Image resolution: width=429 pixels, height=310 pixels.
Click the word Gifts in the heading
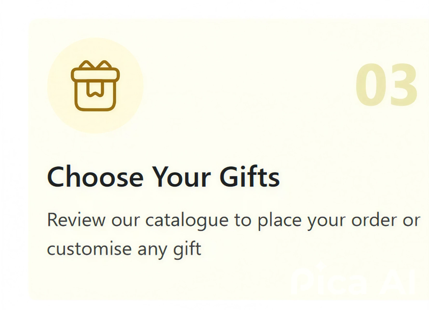pos(250,177)
